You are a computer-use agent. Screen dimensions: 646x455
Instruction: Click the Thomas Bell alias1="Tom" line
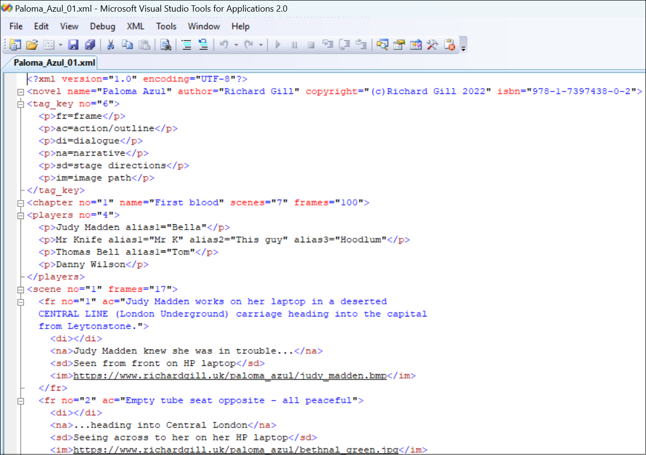(129, 252)
